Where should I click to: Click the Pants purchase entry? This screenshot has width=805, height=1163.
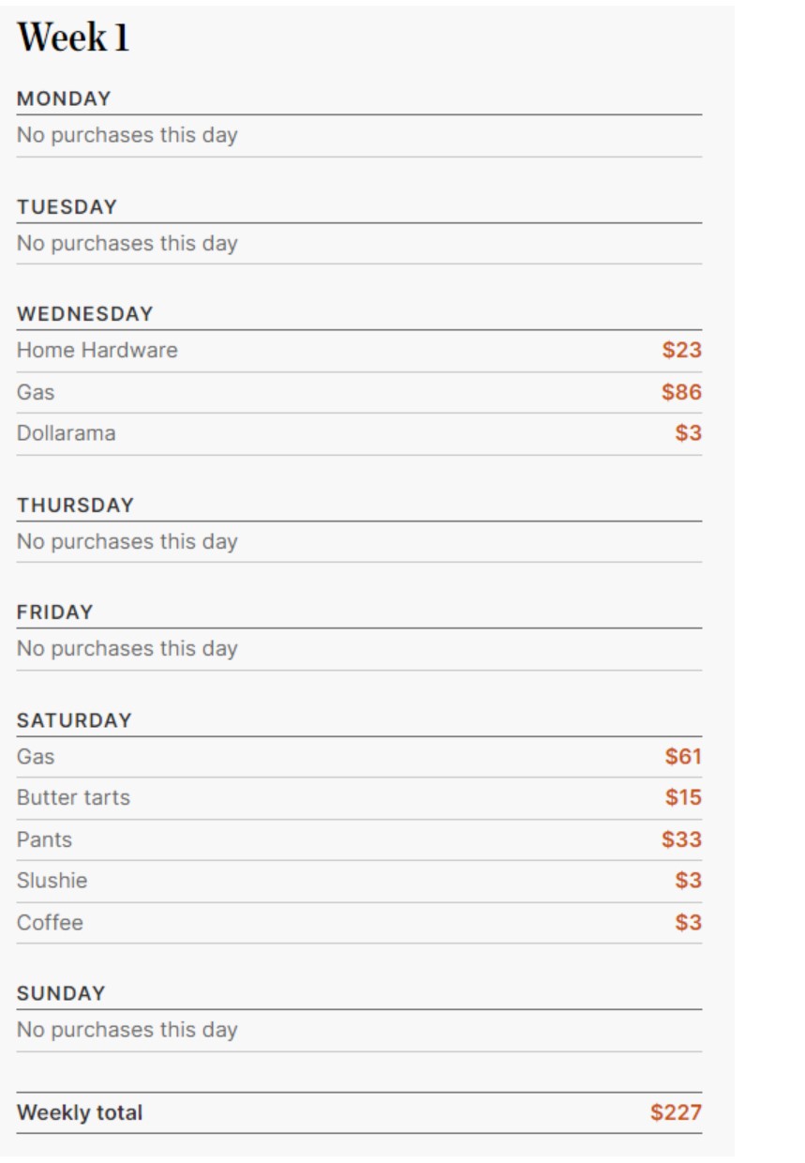click(44, 839)
